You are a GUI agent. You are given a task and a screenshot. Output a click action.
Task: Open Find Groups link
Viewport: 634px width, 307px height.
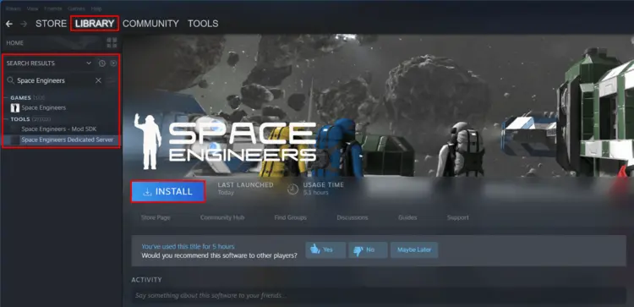pos(290,217)
